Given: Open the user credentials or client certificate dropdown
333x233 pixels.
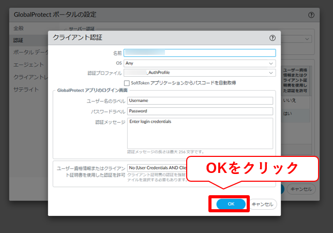Looking at the screenshot, I should 157,168.
